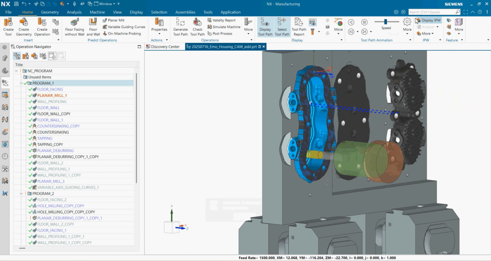Maximize the Operation Navigator panel

click(x=139, y=47)
